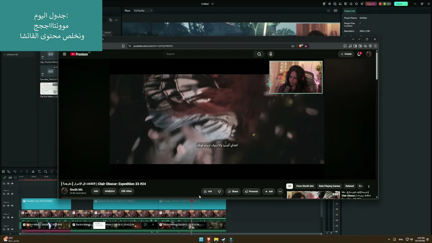432x243 pixels.
Task: Show more category chips with the right chevron
Action: click(x=369, y=186)
